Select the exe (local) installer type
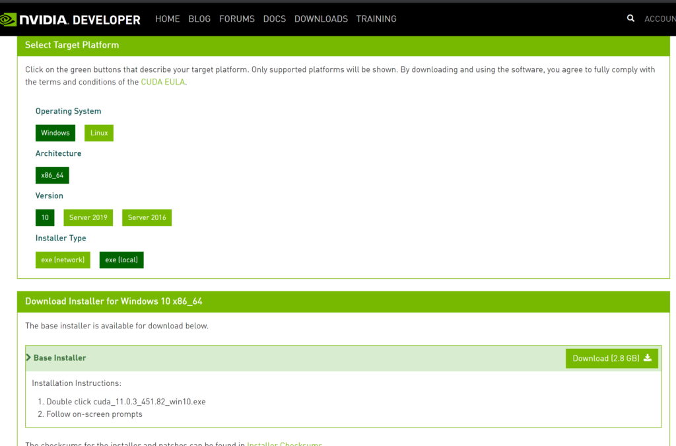This screenshot has height=446, width=676. (x=121, y=260)
